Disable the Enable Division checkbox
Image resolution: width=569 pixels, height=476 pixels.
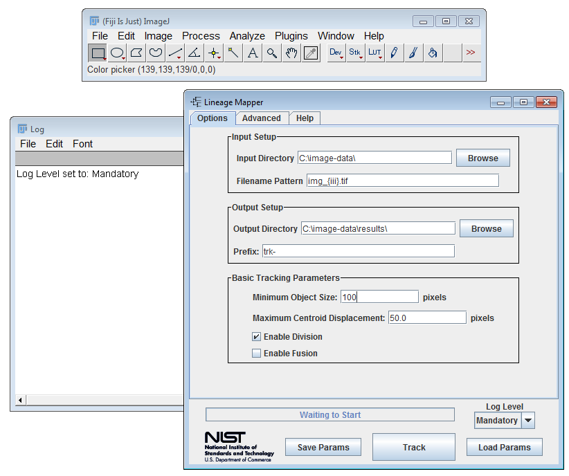256,336
